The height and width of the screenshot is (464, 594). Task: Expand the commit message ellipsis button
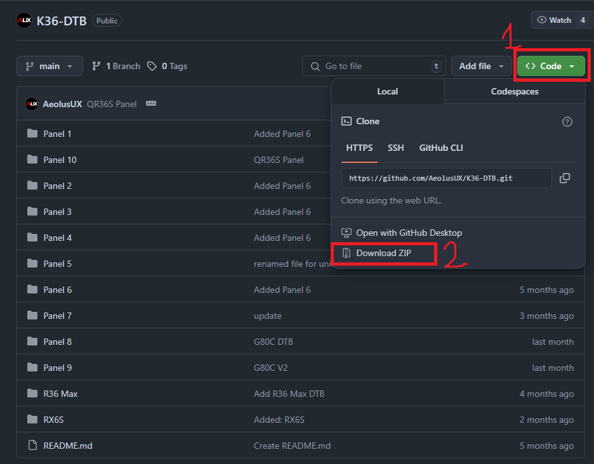click(151, 104)
